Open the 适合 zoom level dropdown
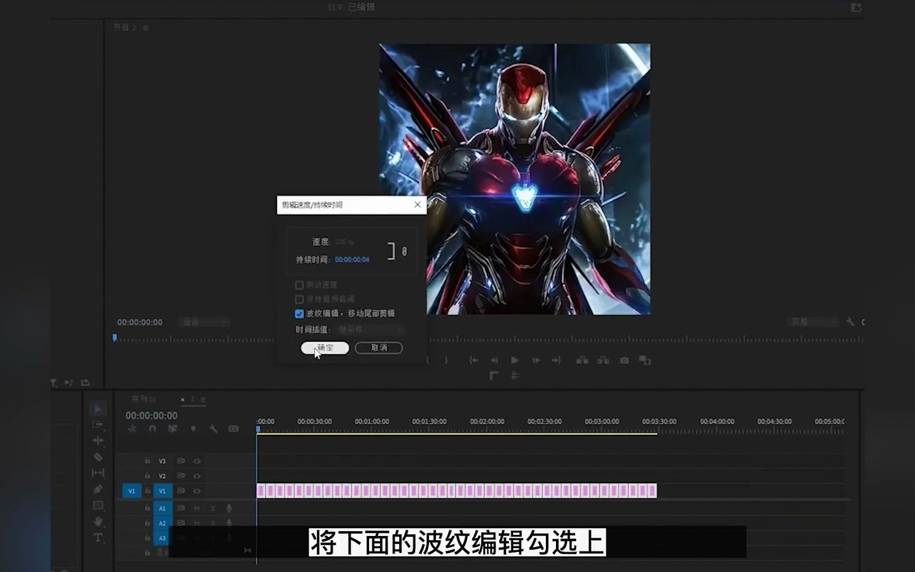915x572 pixels. point(205,322)
